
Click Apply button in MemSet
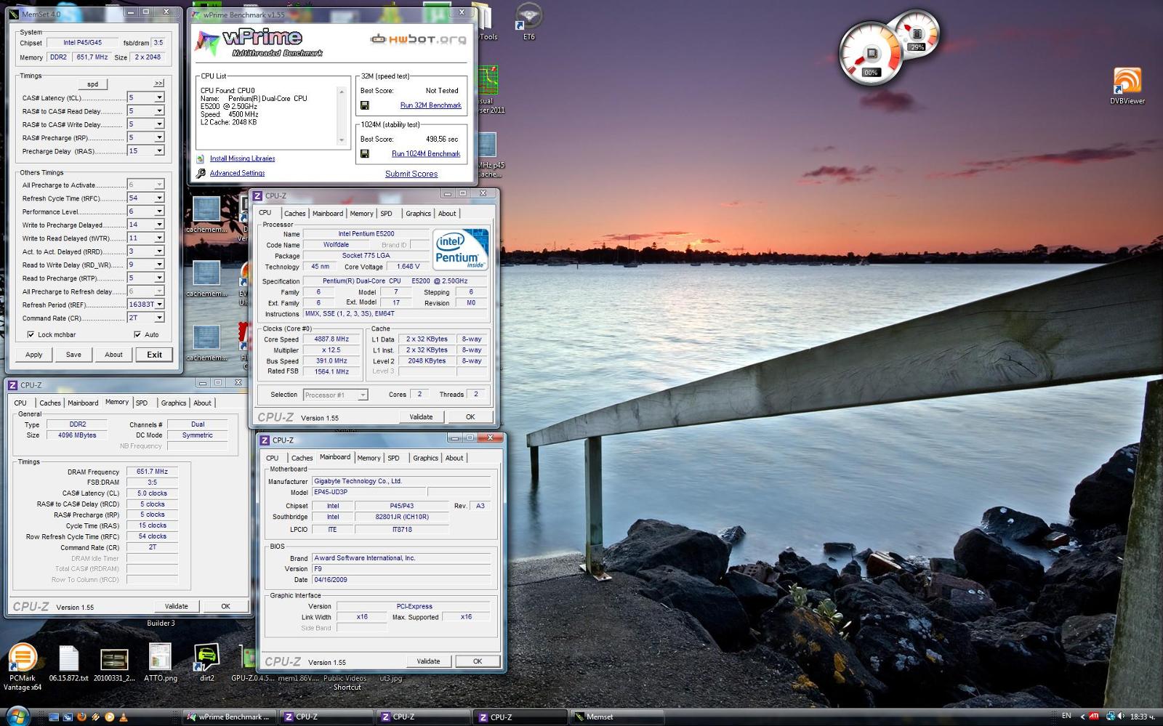[x=34, y=355]
